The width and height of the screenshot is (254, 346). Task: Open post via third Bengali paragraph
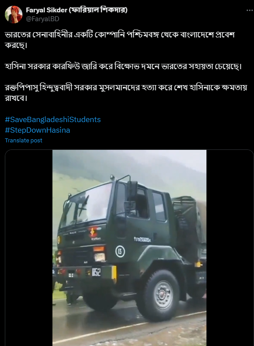point(126,93)
